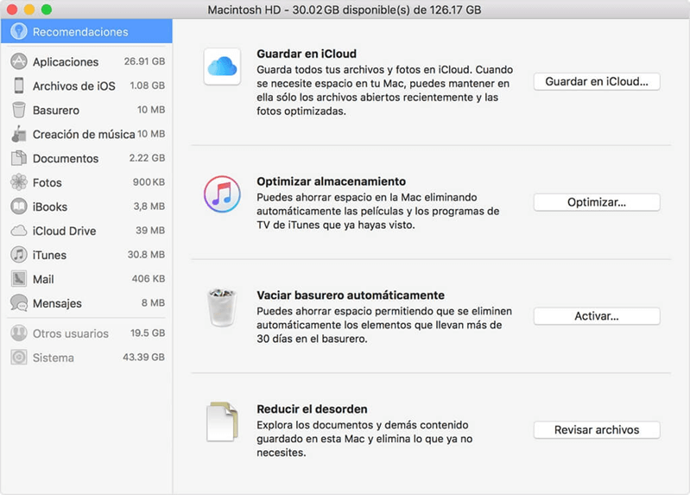
Task: Click the document icon beside Reducir el desorden
Action: pos(222,422)
